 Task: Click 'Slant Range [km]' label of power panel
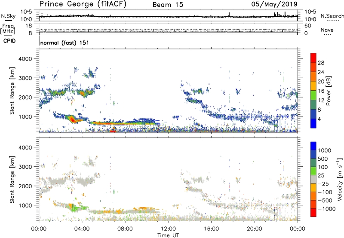12,91
